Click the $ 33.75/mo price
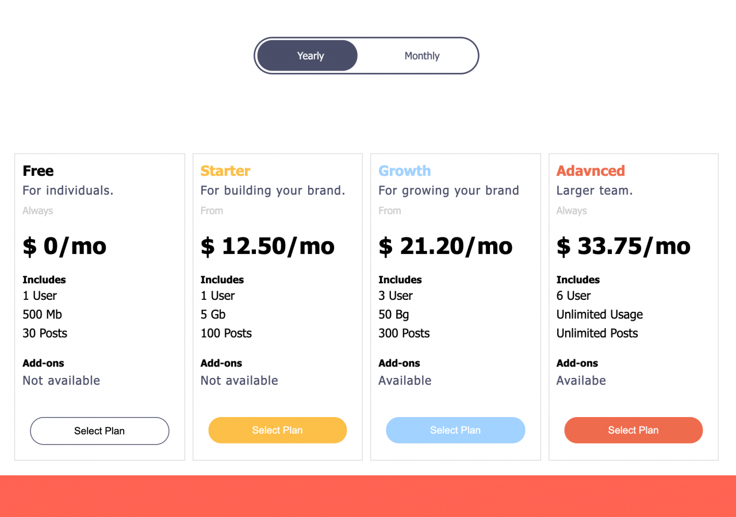The width and height of the screenshot is (736, 517). [x=623, y=246]
